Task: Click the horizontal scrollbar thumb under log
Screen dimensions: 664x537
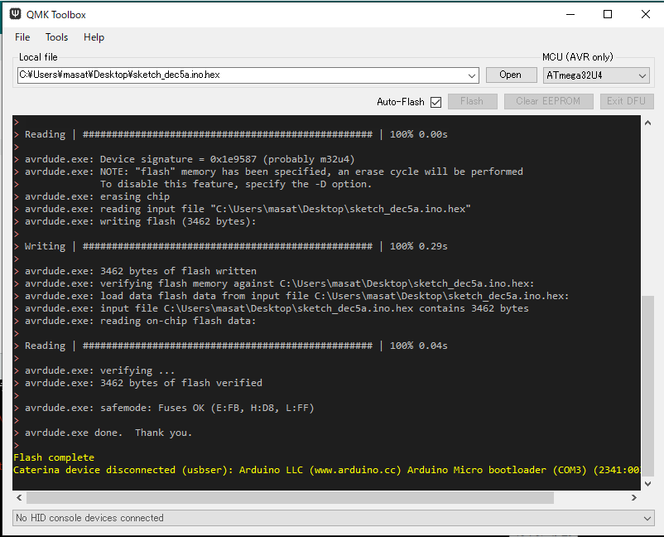Action: 290,497
